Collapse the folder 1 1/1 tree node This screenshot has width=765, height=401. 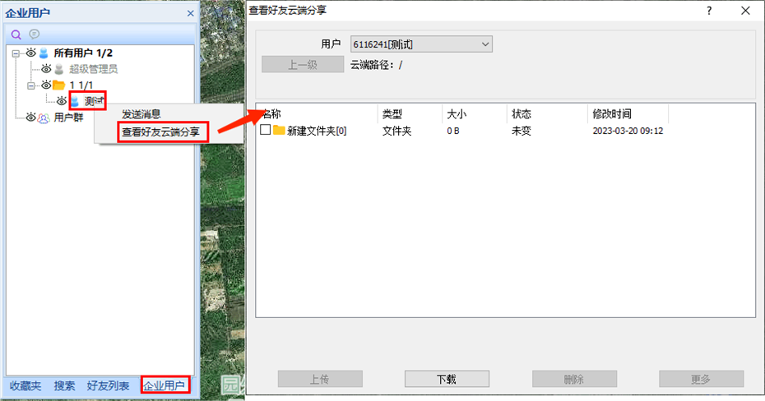tap(31, 85)
